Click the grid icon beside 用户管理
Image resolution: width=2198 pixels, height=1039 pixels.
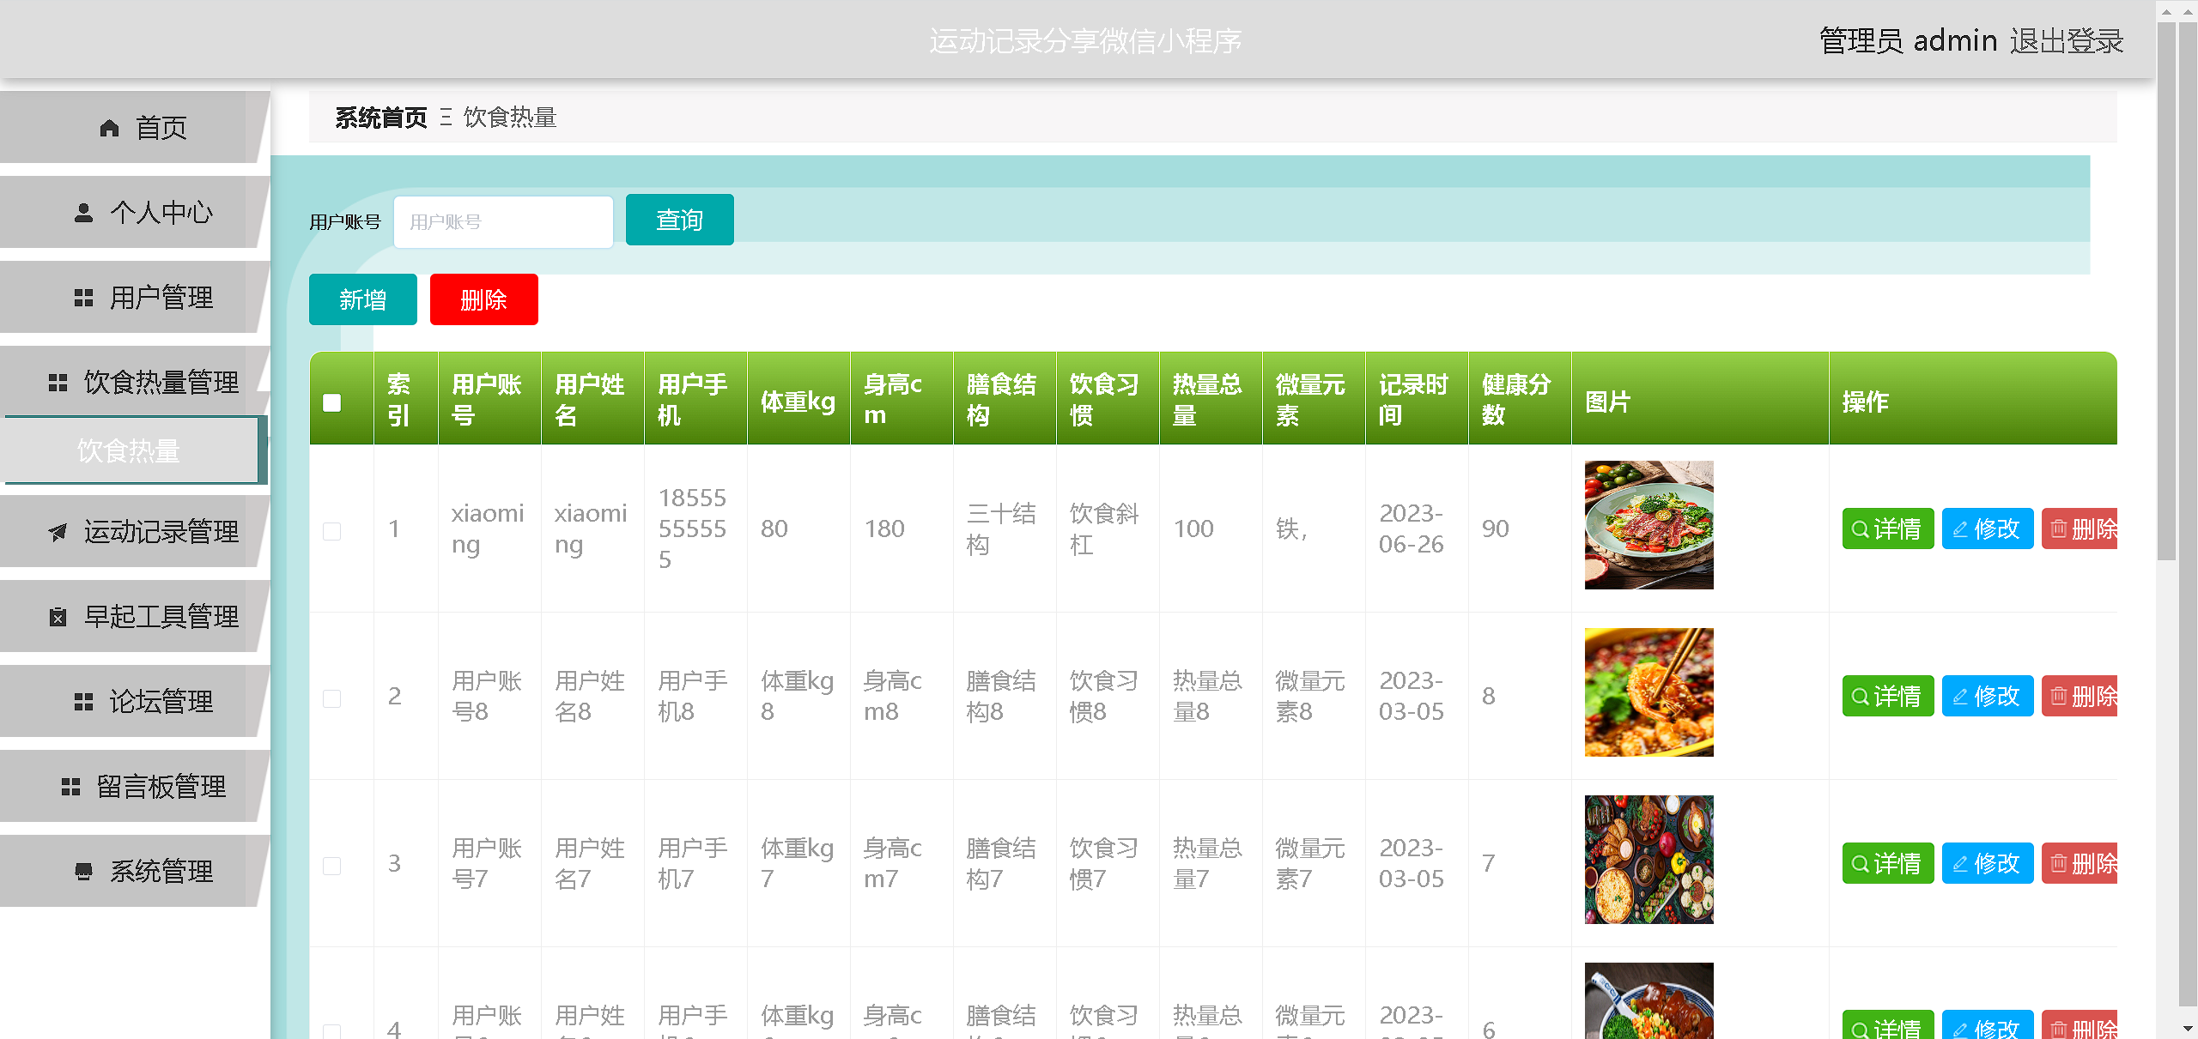pyautogui.click(x=83, y=298)
